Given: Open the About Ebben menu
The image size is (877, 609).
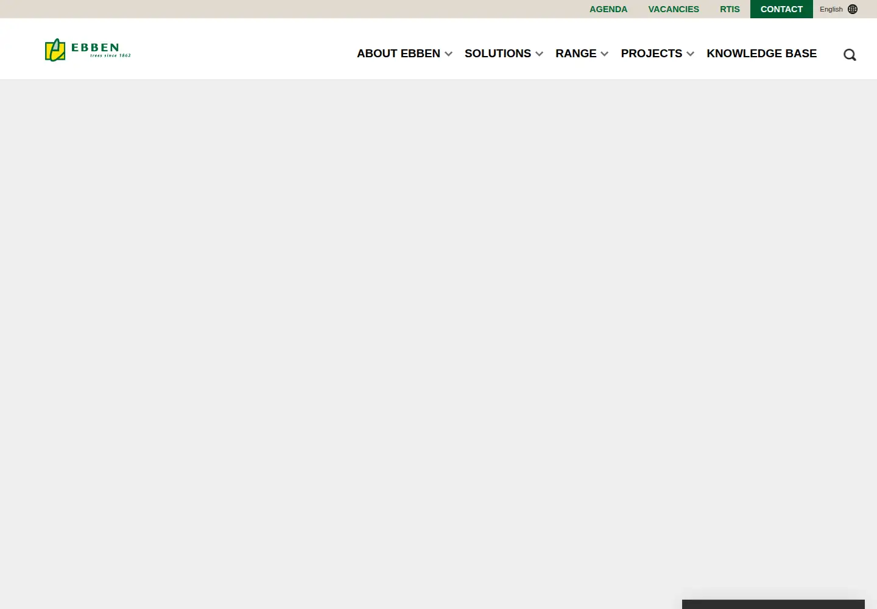Looking at the screenshot, I should tap(398, 54).
